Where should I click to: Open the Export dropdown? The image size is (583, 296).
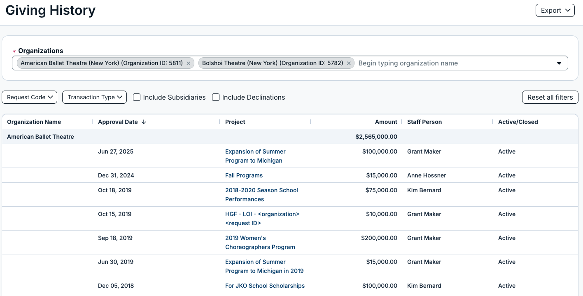555,11
